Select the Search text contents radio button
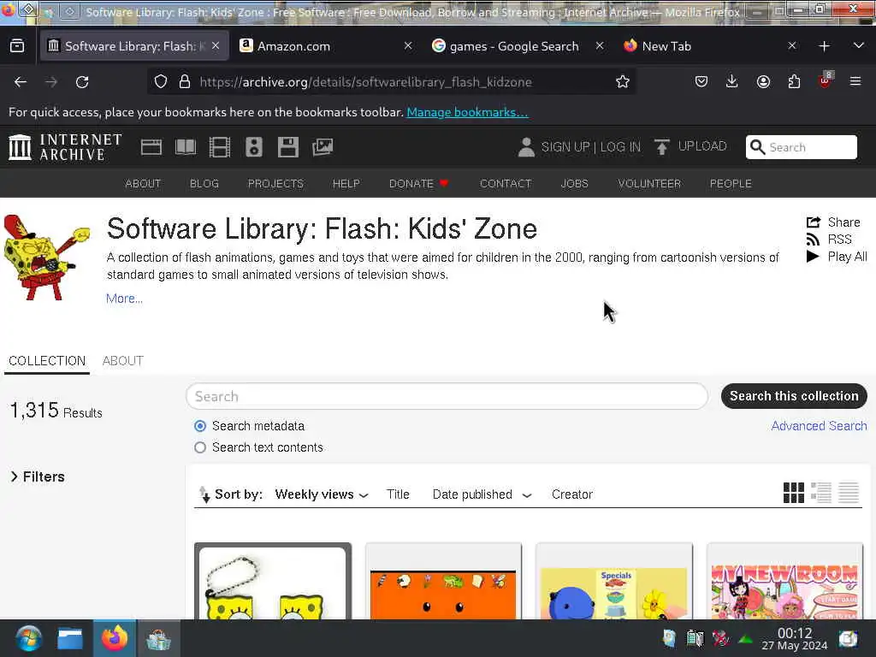Viewport: 876px width, 657px height. pos(200,447)
